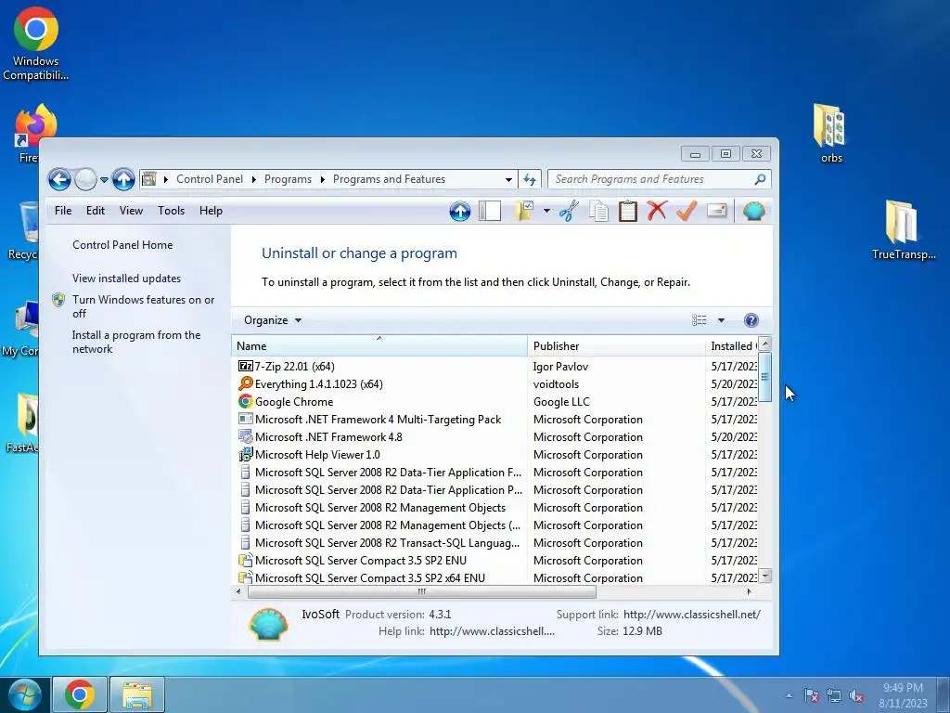Viewport: 950px width, 713px height.
Task: Click the Chrome taskbar icon
Action: pyautogui.click(x=80, y=694)
